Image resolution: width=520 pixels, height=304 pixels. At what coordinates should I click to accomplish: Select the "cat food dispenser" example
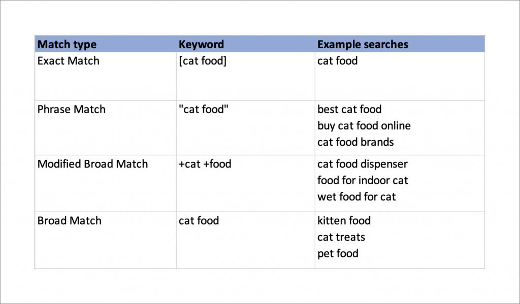click(x=363, y=164)
